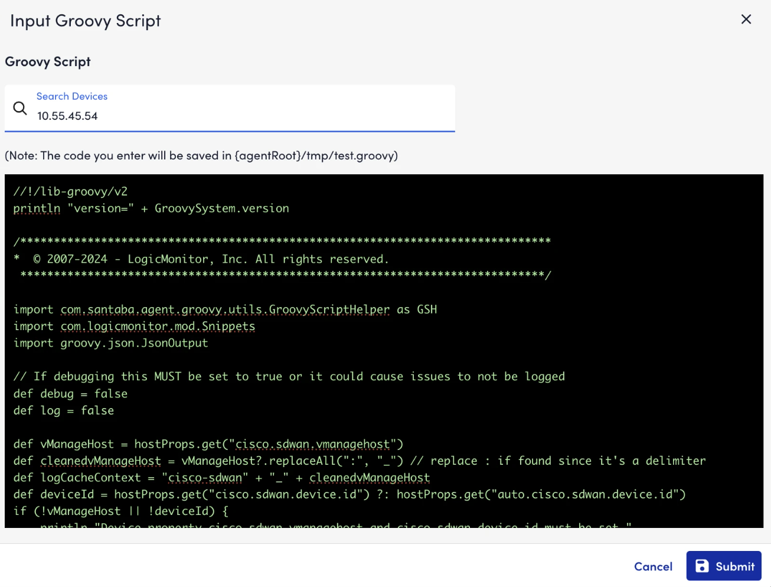Viewport: 771px width, 587px height.
Task: Click the underlined cisco-sdwan string
Action: [x=205, y=477]
